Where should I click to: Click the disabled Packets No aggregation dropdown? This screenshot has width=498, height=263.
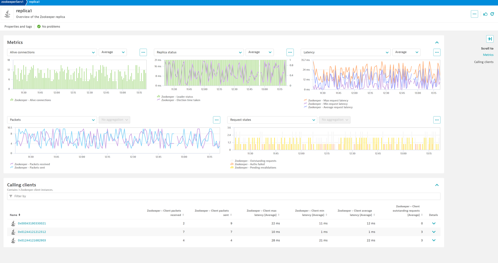(x=115, y=120)
